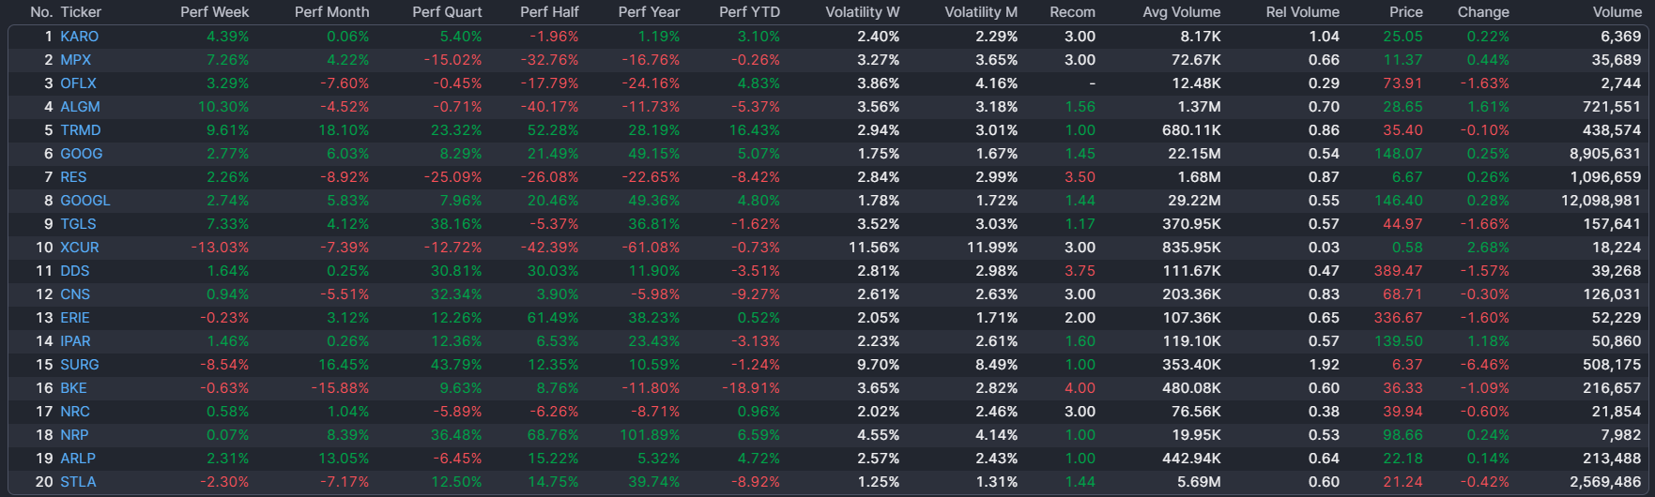1655x497 pixels.
Task: Open the ARLP ticker link
Action: pos(78,459)
